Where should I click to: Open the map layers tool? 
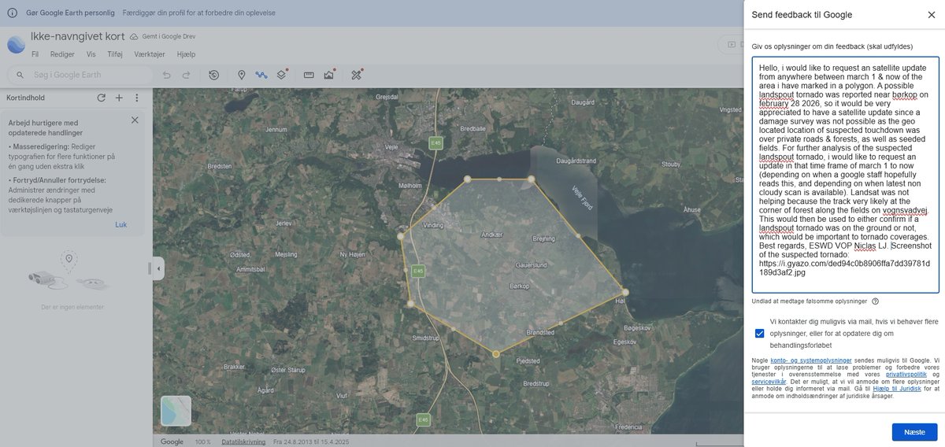click(x=282, y=75)
